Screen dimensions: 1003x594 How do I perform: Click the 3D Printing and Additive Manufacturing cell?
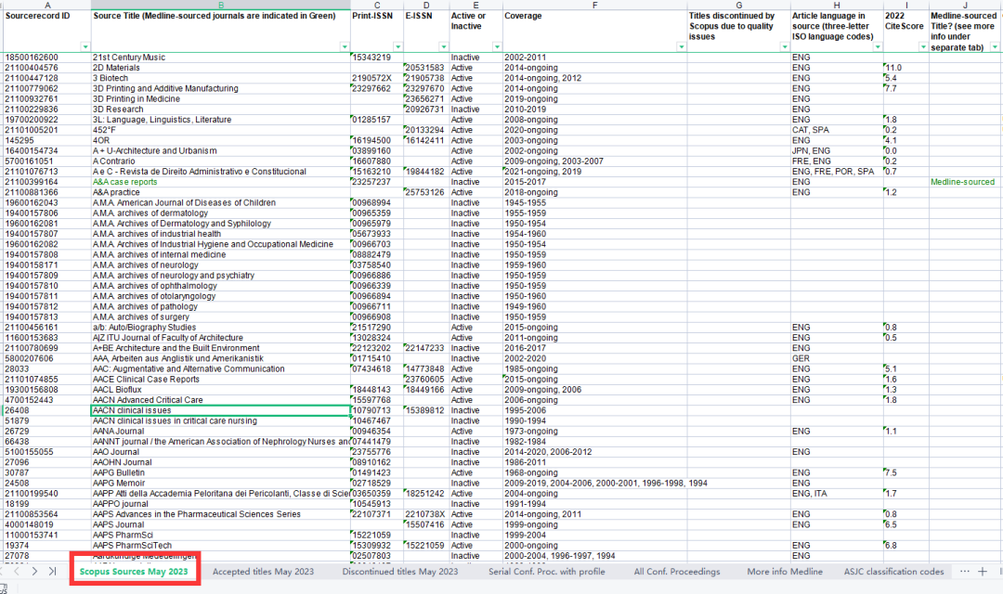click(x=221, y=88)
